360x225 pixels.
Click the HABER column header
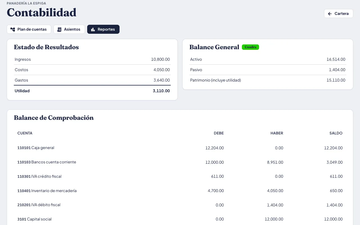coord(277,133)
